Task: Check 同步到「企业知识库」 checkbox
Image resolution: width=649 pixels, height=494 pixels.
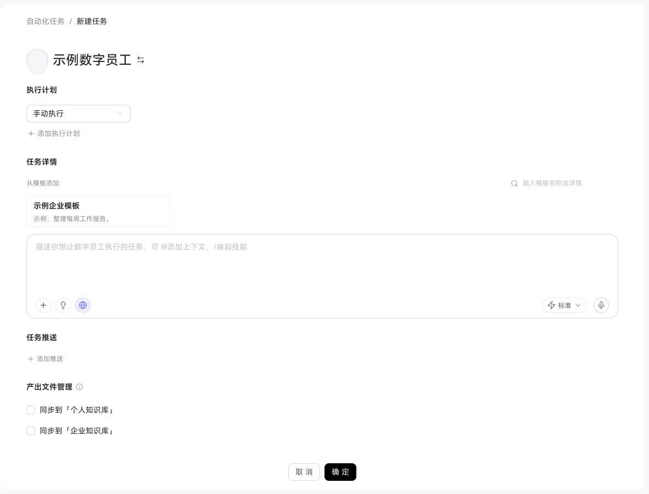Action: click(x=31, y=431)
